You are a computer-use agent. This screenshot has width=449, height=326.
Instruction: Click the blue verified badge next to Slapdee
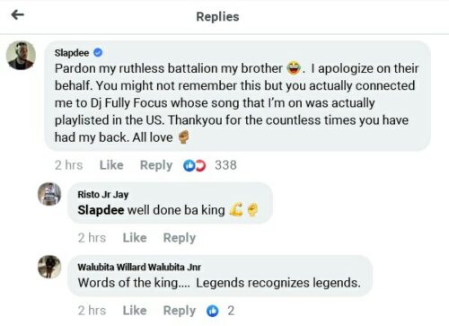click(98, 52)
